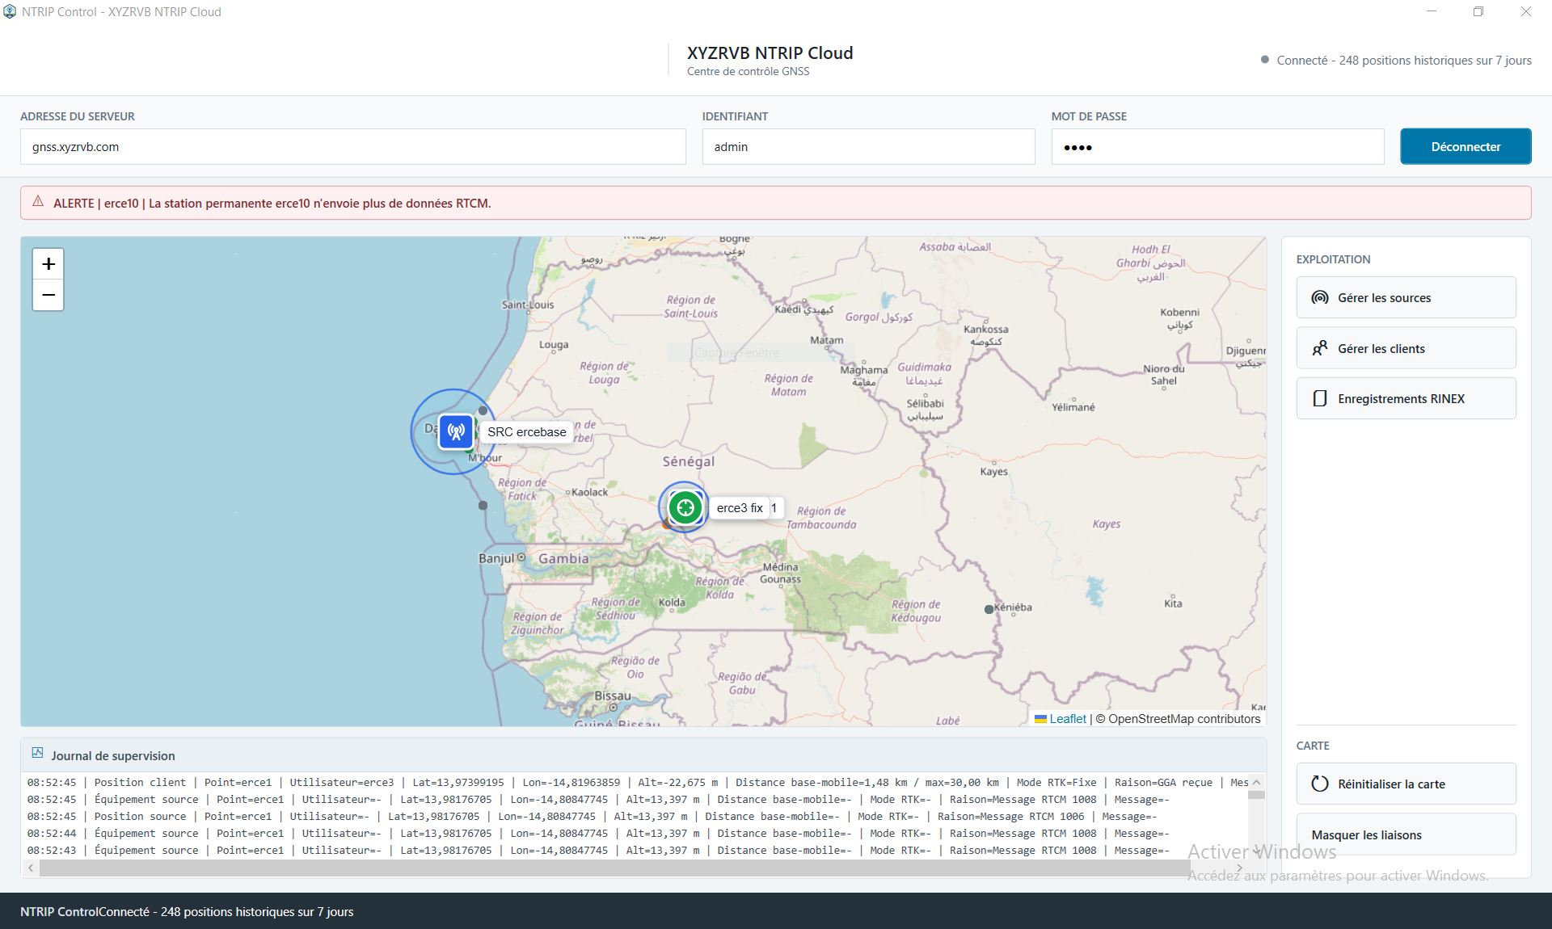1552x929 pixels.
Task: Click the erce3 fix label
Action: 740,508
